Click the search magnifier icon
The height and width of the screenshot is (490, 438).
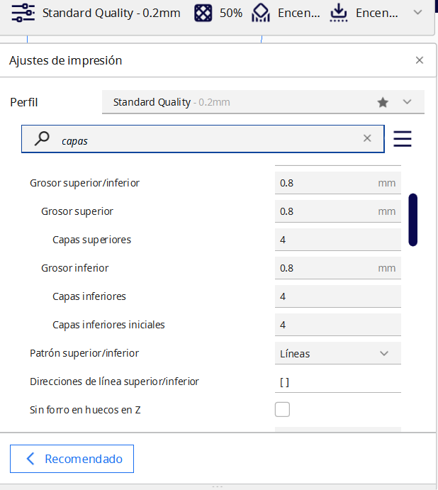[x=43, y=140]
